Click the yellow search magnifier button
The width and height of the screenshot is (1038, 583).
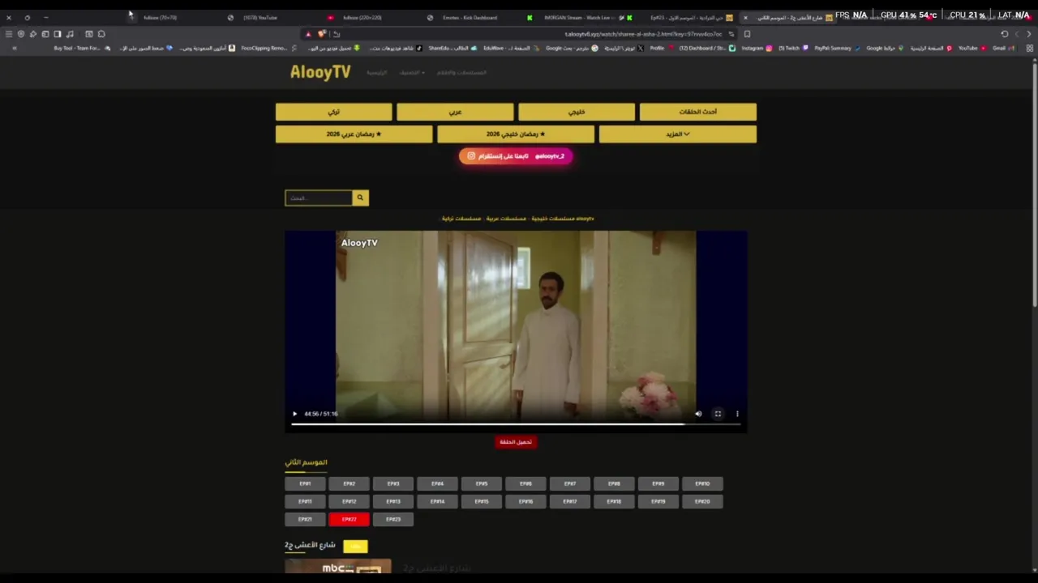pyautogui.click(x=361, y=198)
